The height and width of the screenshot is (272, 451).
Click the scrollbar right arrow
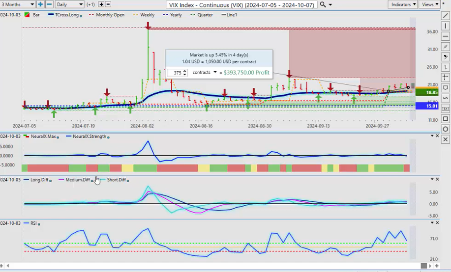(430, 266)
